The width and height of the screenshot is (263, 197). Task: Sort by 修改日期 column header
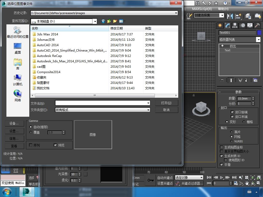[x=126, y=28]
